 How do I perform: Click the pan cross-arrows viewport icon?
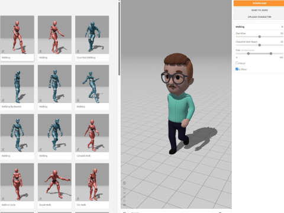124,193
